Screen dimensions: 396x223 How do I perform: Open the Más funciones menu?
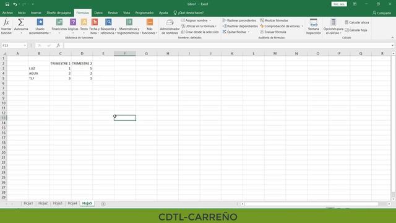(150, 26)
